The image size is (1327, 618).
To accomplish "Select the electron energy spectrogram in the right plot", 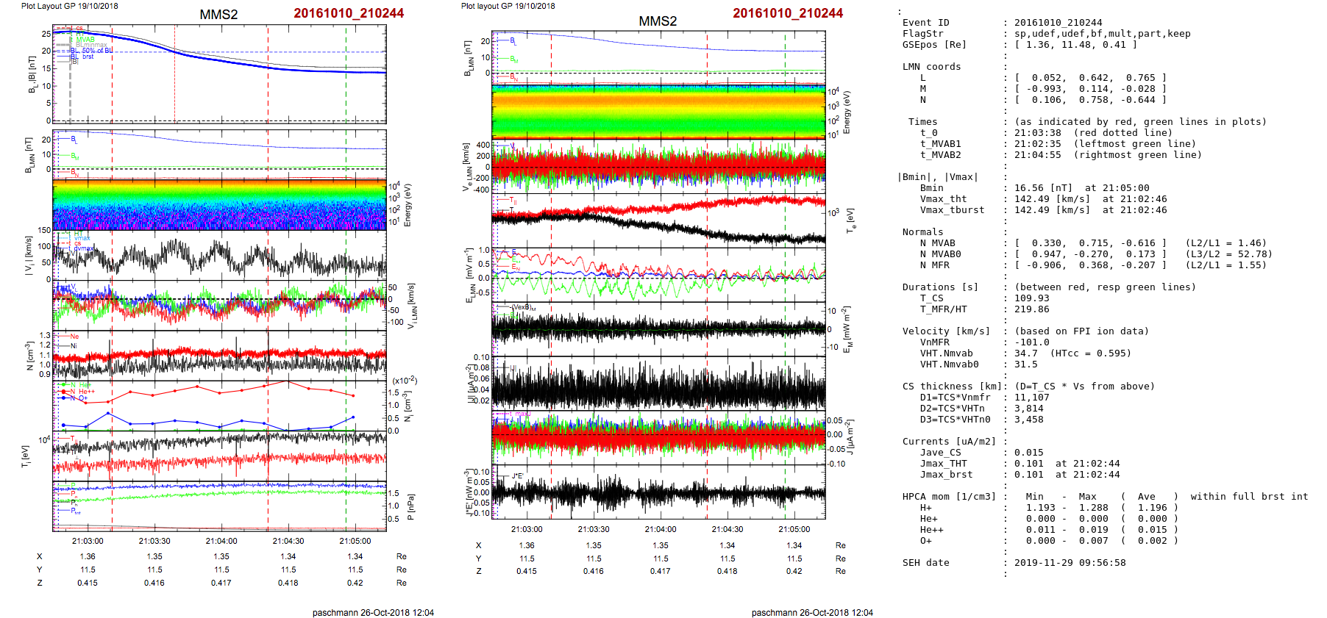I will [658, 112].
